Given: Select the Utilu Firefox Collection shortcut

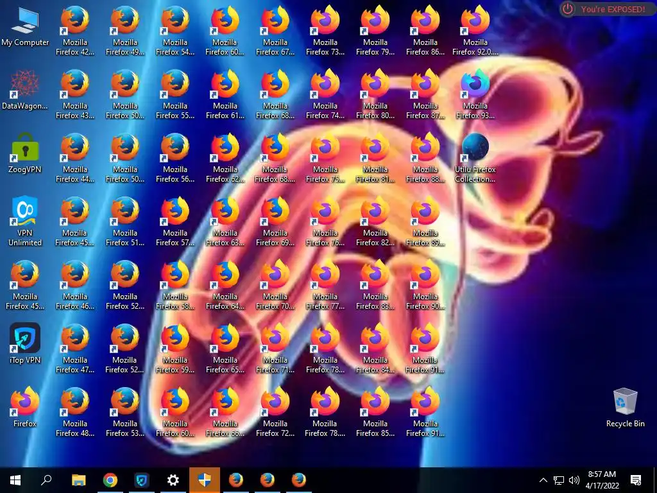Looking at the screenshot, I should click(475, 158).
